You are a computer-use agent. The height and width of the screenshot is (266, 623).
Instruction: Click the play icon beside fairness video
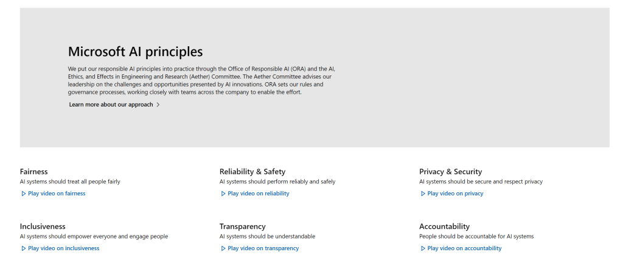23,194
